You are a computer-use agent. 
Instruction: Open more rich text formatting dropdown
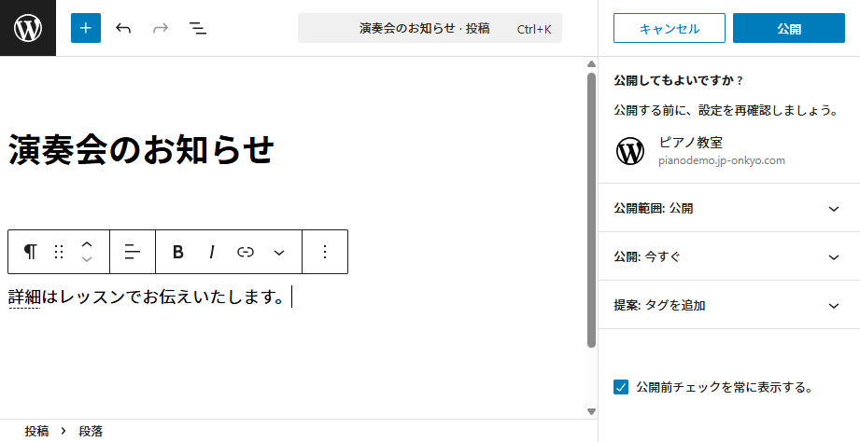click(x=278, y=252)
